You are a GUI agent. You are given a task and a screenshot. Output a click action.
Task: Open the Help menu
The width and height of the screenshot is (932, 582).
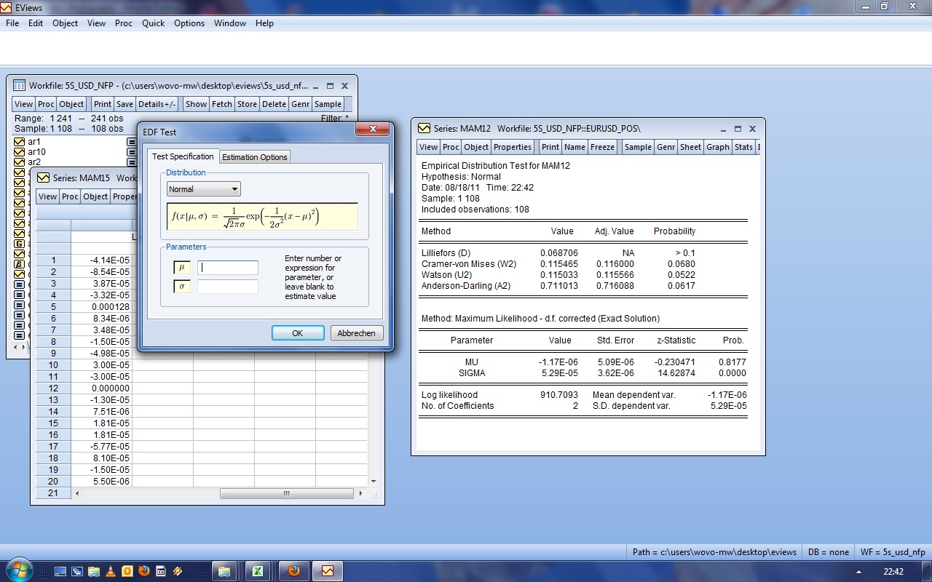264,23
